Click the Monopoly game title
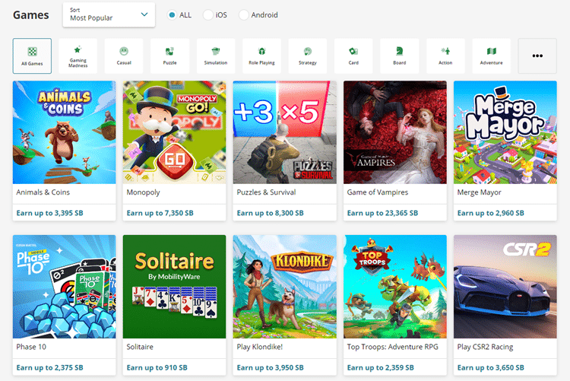570x381 pixels. [143, 192]
